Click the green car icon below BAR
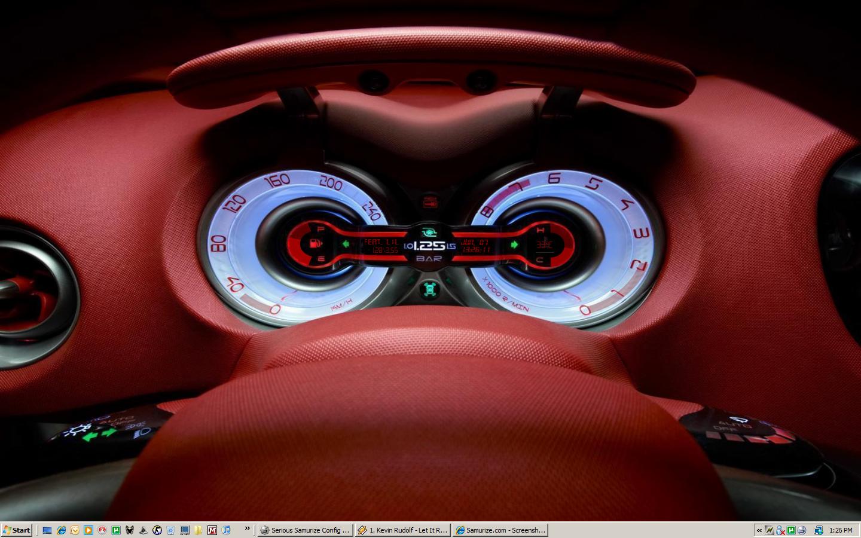 click(429, 289)
